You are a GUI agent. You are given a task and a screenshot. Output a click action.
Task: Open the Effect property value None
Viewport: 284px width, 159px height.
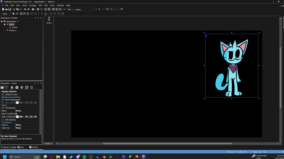click(27, 111)
